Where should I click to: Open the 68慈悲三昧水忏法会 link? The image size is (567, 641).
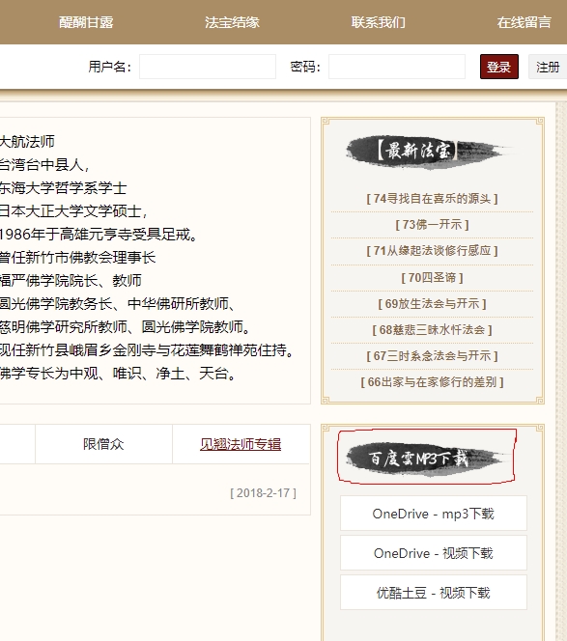(x=432, y=330)
